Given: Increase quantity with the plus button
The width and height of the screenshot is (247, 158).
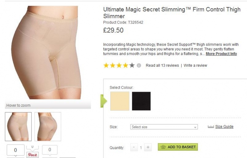Looking at the screenshot, I should click(x=148, y=147).
